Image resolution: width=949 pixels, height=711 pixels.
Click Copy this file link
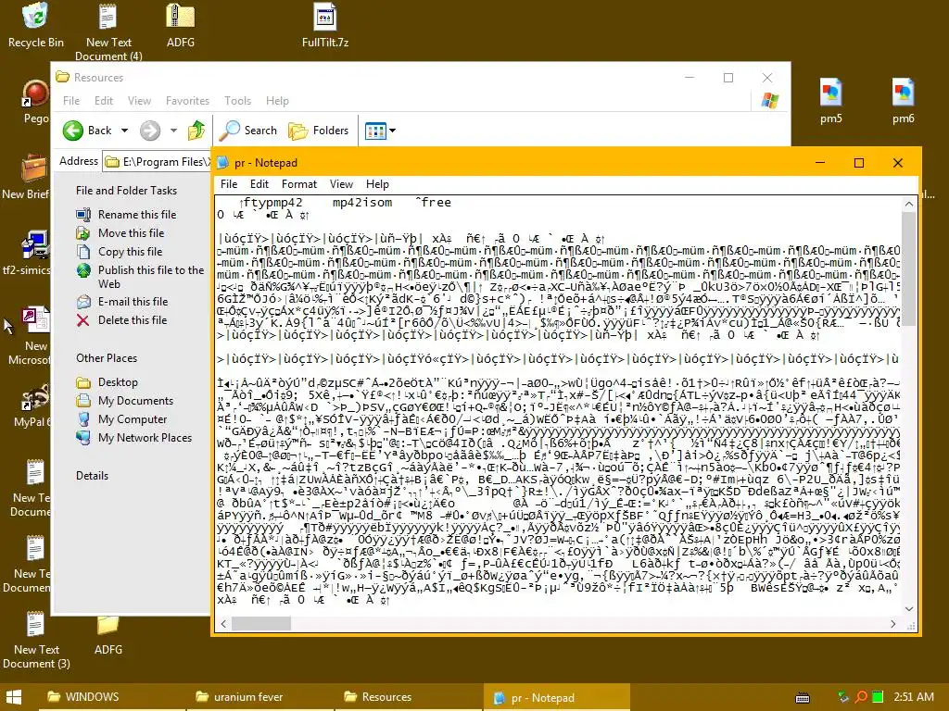click(130, 252)
